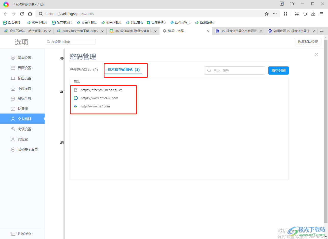Click the 网站 column header
The width and height of the screenshot is (328, 239).
(77, 82)
